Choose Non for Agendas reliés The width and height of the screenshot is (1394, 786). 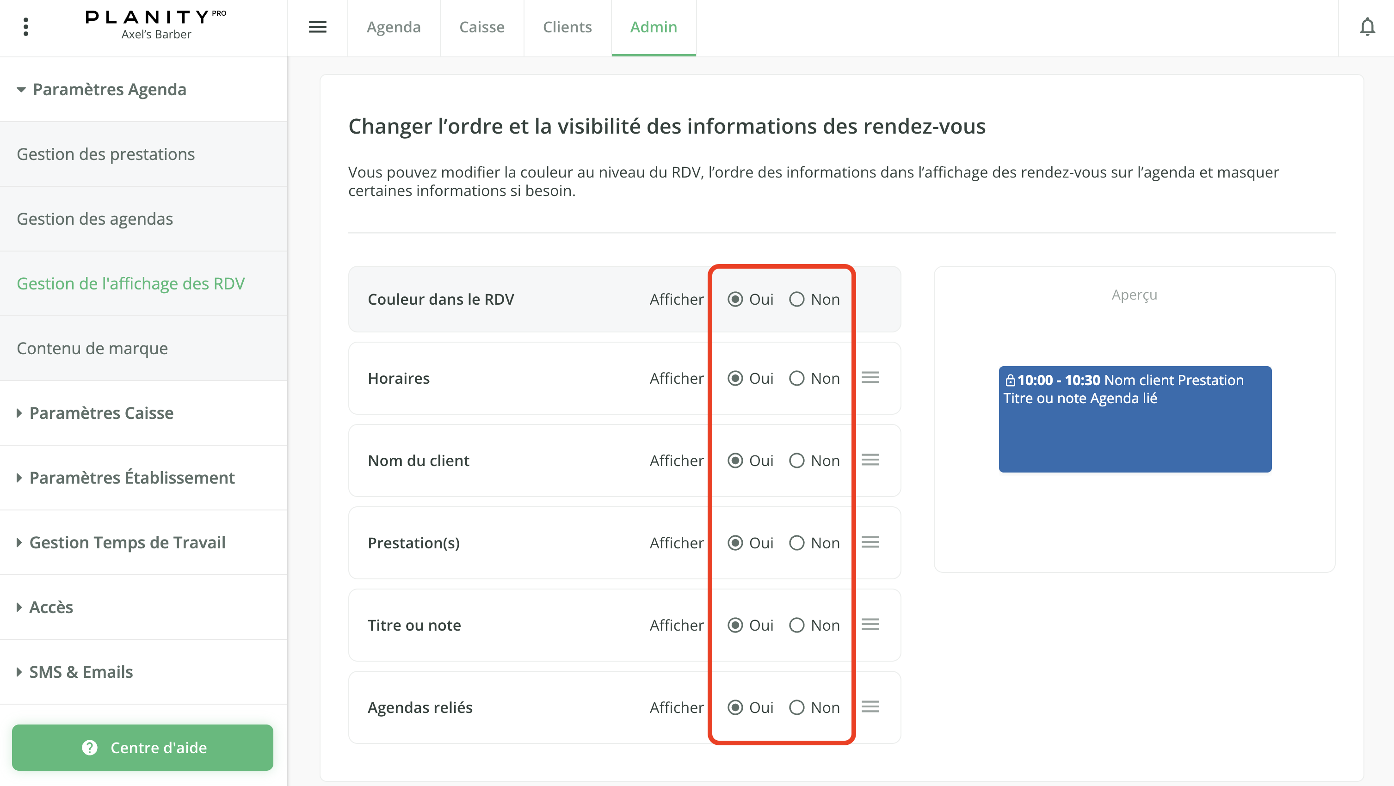[796, 707]
